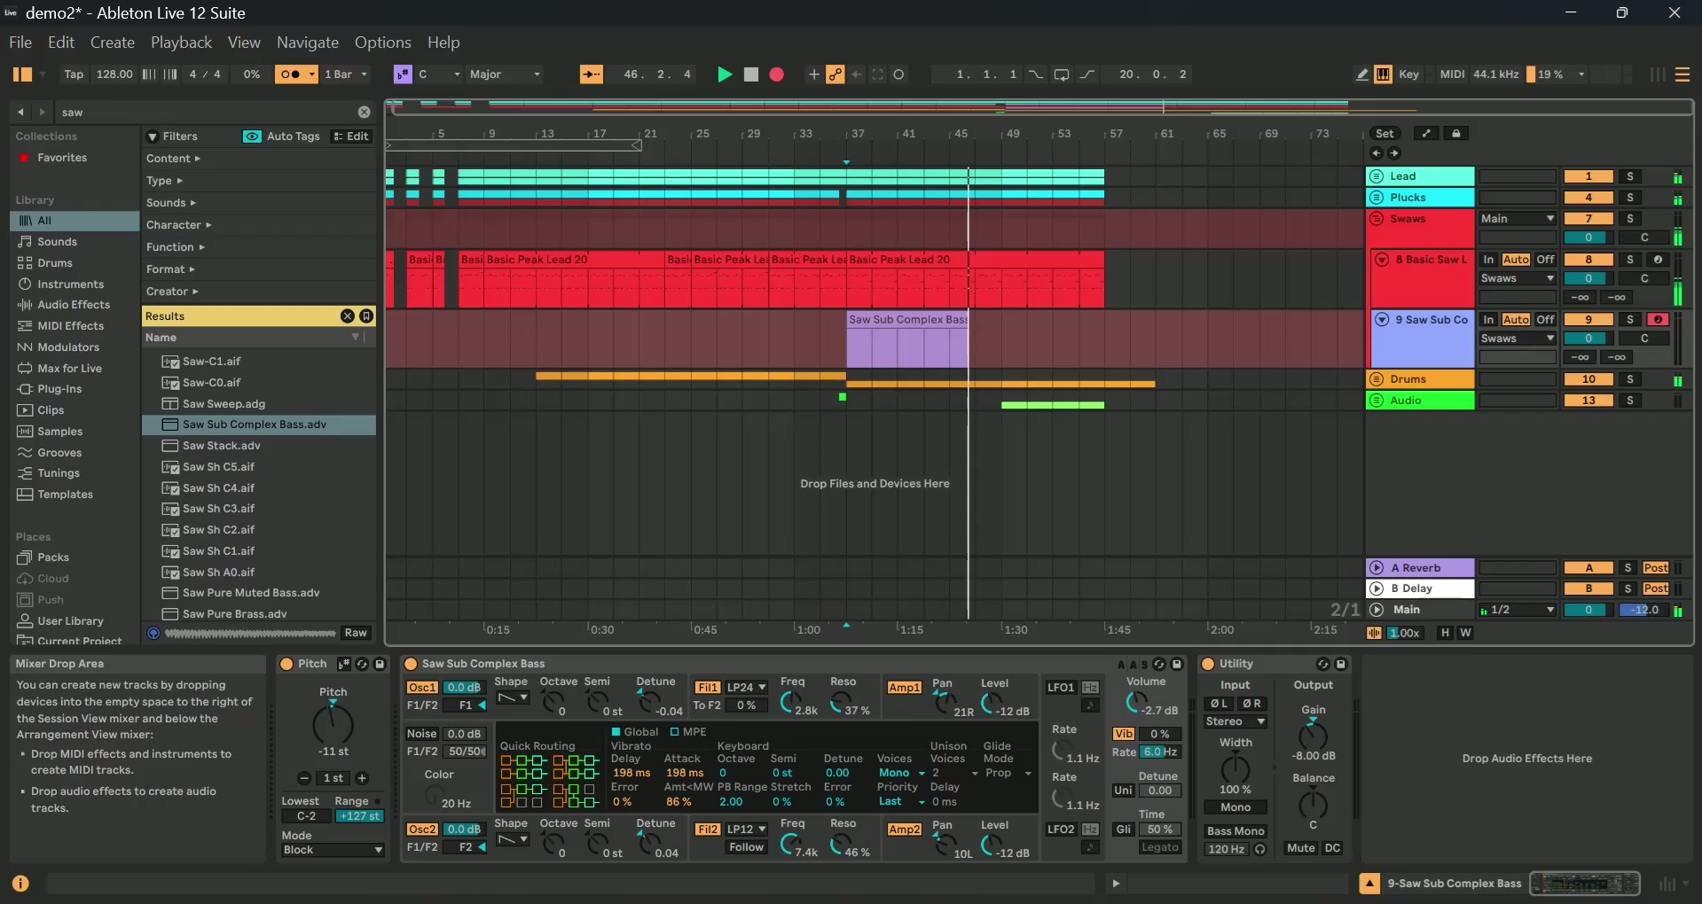Viewport: 1702px width, 904px height.
Task: Open the File menu
Action: tap(20, 43)
